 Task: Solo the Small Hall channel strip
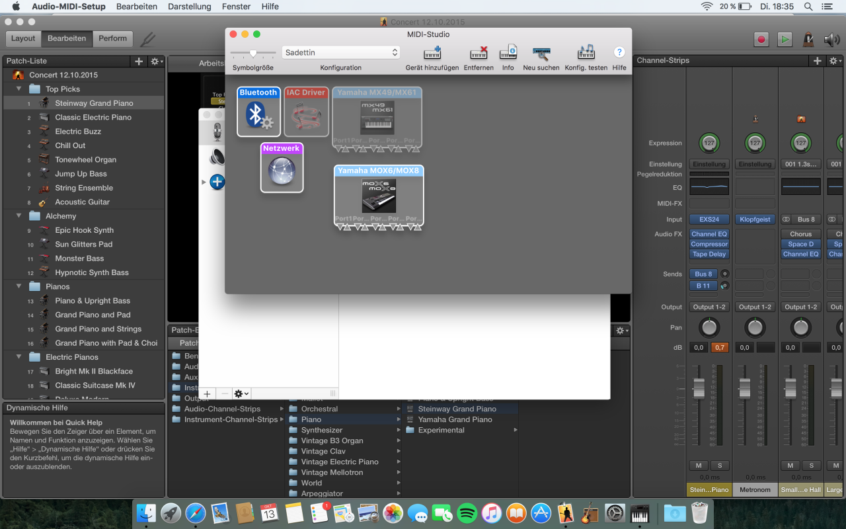(811, 466)
